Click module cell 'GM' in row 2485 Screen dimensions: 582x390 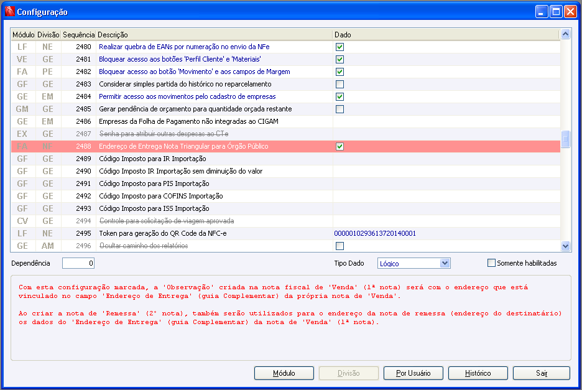click(x=22, y=109)
